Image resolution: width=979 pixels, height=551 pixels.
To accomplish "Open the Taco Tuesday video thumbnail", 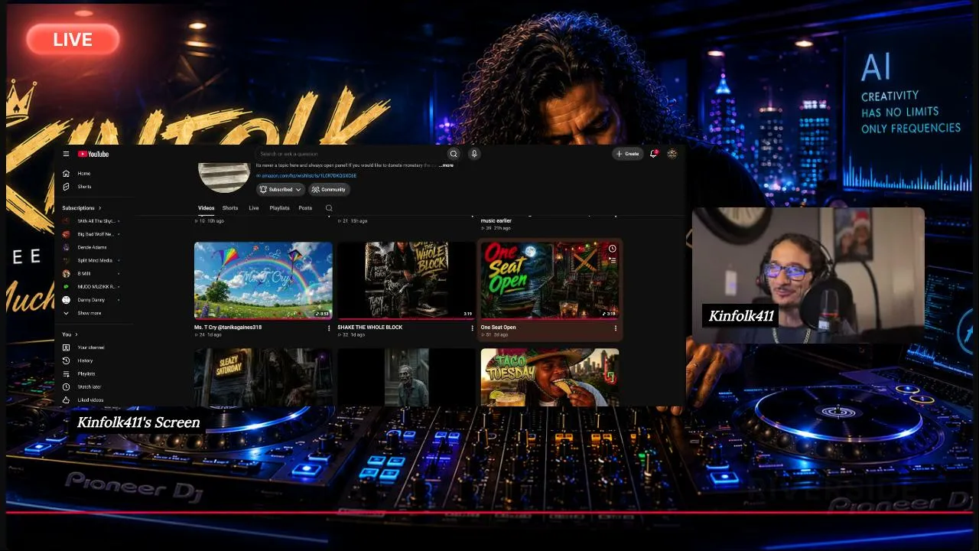I will coord(549,377).
